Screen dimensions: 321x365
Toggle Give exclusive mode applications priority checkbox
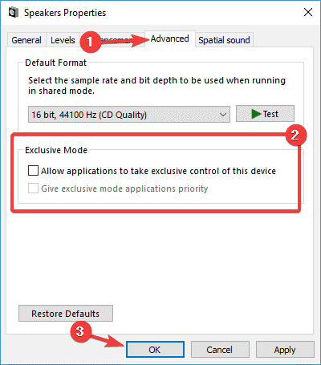coord(33,189)
